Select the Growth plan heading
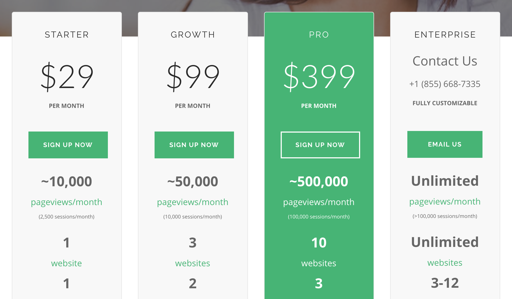 pyautogui.click(x=193, y=35)
